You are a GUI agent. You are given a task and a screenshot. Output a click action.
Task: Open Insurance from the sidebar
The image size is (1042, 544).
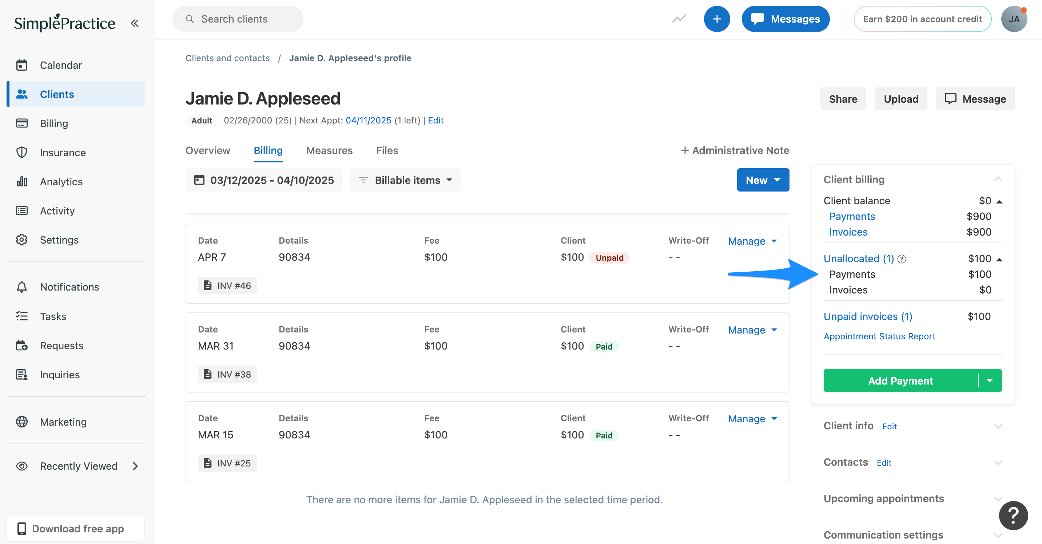click(21, 152)
